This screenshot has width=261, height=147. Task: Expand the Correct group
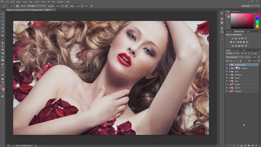pyautogui.click(x=230, y=88)
